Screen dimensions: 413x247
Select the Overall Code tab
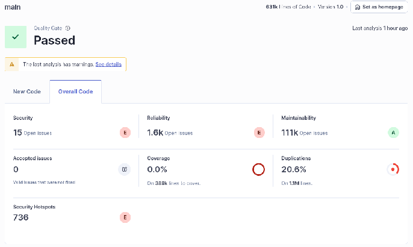point(76,92)
